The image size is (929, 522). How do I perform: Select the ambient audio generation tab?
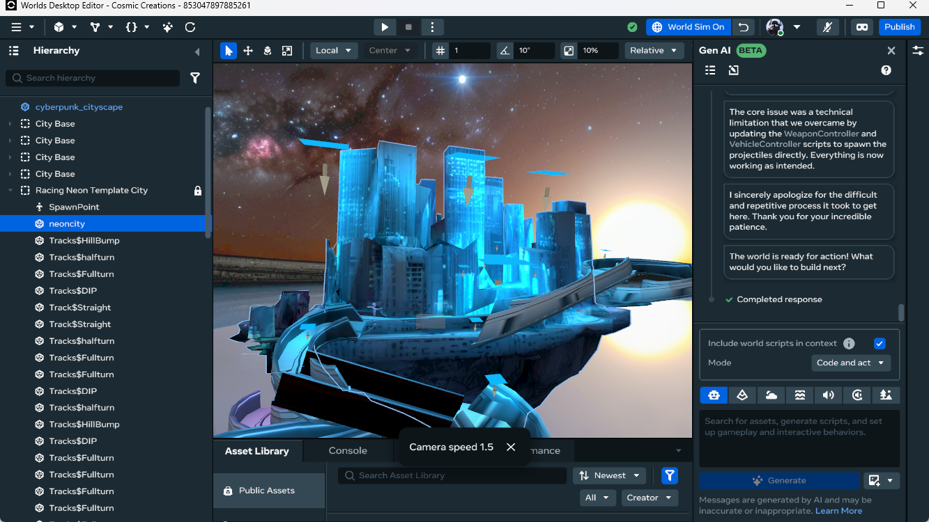pos(857,395)
